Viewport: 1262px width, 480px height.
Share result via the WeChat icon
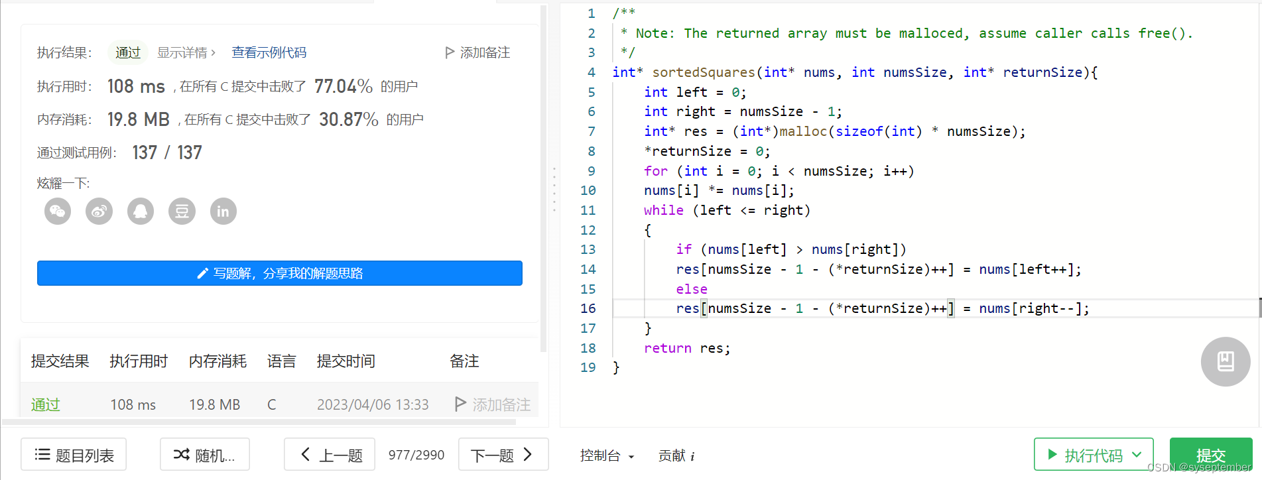point(58,211)
